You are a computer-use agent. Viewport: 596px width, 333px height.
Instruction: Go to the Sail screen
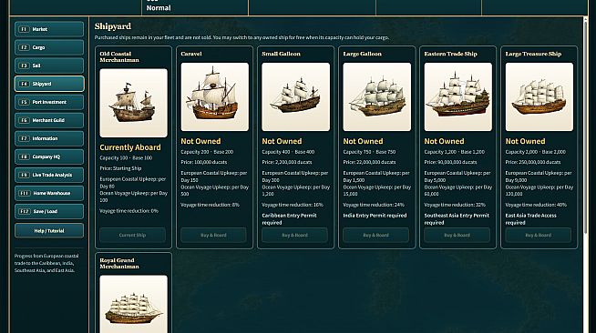pyautogui.click(x=49, y=66)
